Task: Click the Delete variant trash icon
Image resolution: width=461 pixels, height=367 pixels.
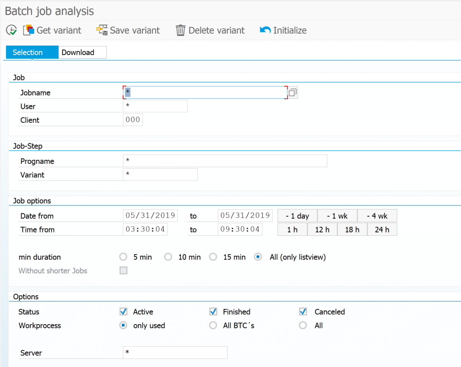Action: [x=181, y=30]
